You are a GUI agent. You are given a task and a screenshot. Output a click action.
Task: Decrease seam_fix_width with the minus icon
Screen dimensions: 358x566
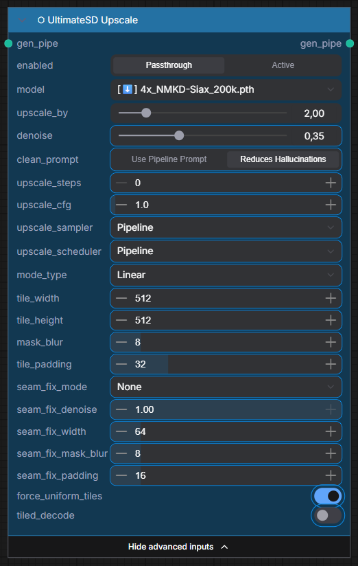pos(121,432)
